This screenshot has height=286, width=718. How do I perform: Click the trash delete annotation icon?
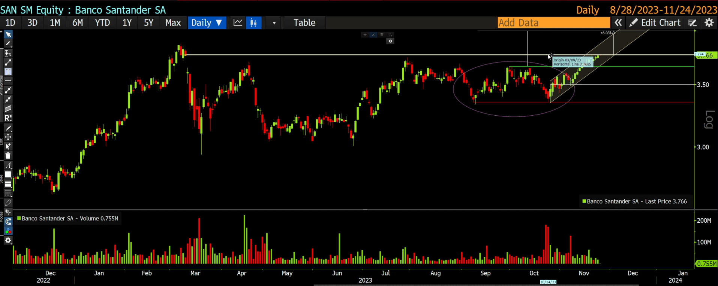(8, 156)
